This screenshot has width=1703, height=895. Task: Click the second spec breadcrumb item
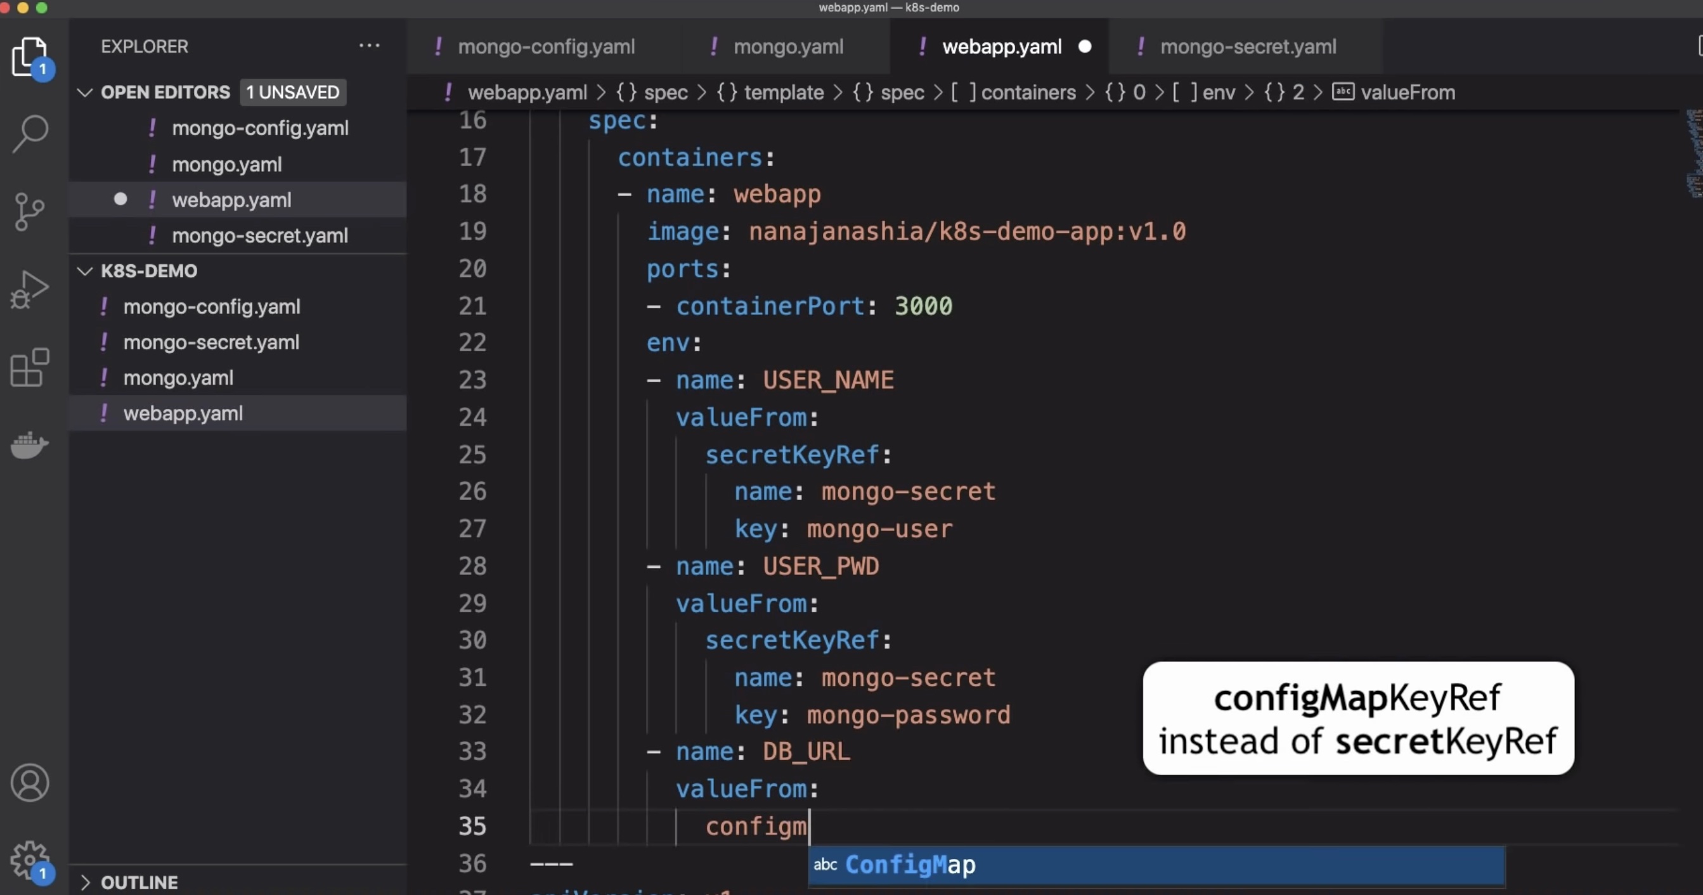click(888, 92)
